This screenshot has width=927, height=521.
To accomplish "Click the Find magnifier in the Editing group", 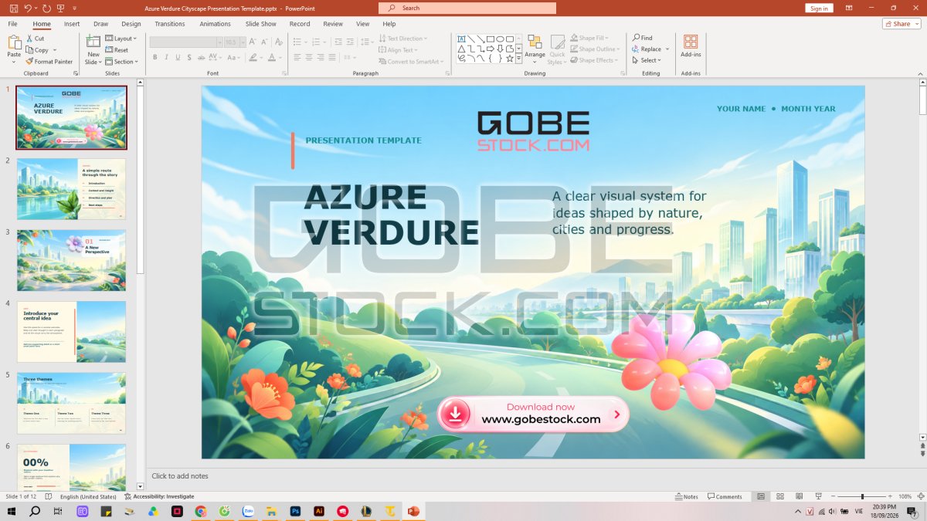I will [636, 38].
